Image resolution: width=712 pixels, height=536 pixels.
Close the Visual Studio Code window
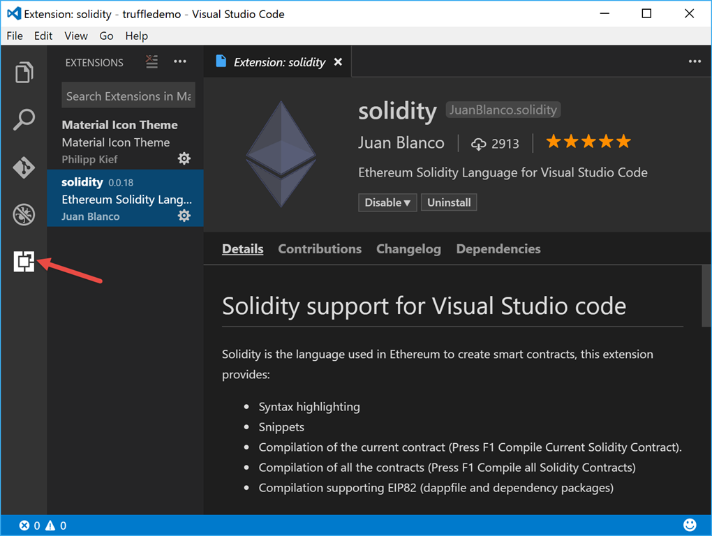[689, 14]
